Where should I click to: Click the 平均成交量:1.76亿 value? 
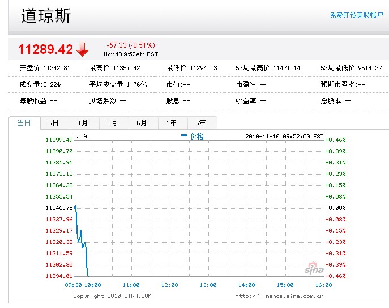pos(118,85)
